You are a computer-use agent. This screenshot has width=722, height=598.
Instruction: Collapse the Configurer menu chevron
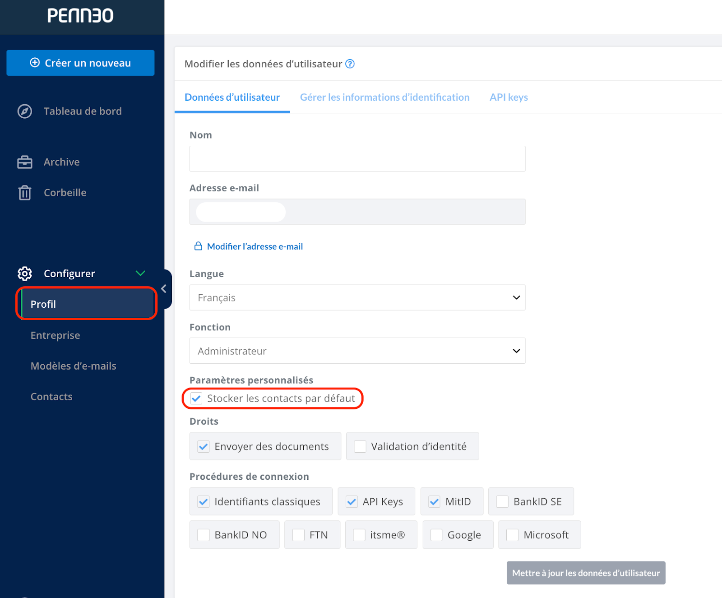pyautogui.click(x=140, y=274)
